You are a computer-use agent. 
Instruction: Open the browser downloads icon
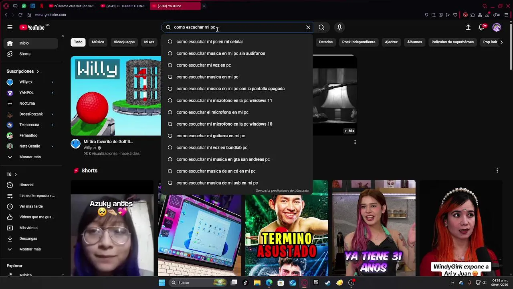point(487,15)
